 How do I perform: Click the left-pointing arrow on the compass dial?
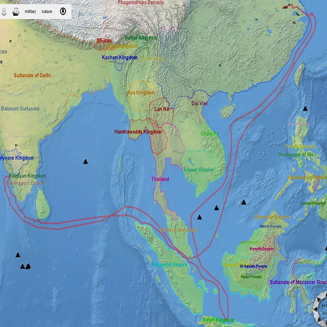point(315,310)
